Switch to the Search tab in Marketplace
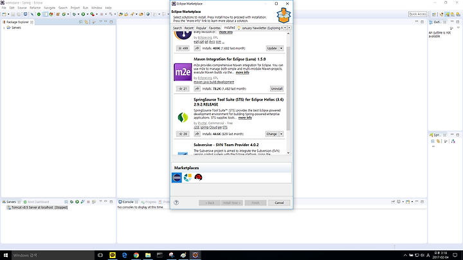 coord(177,28)
